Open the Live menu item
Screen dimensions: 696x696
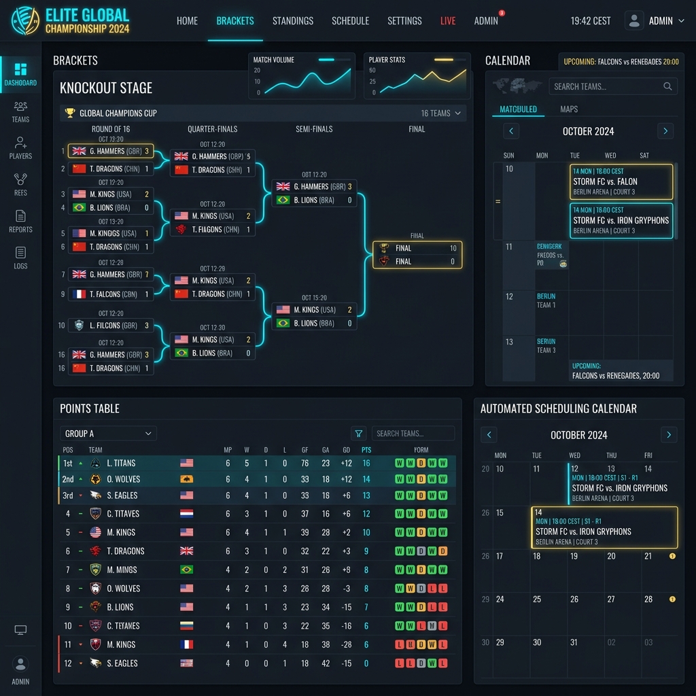coord(448,21)
